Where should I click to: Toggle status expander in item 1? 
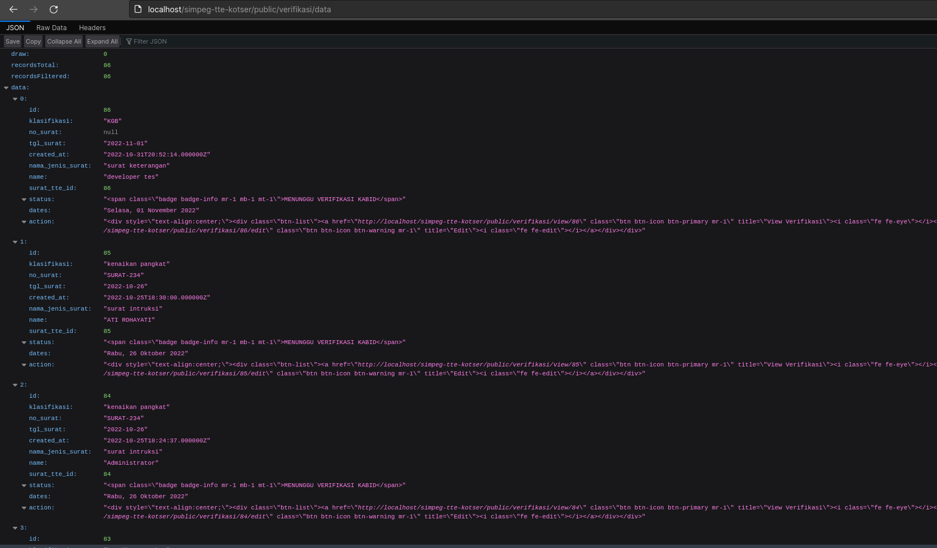coord(24,342)
